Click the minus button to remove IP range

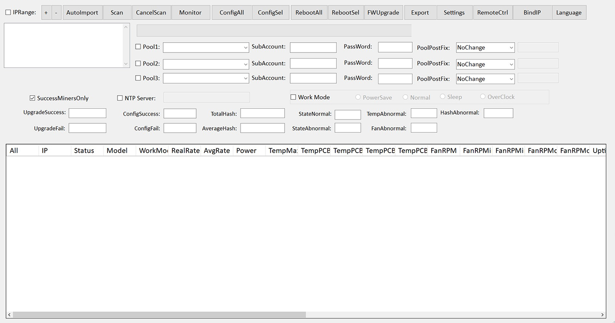[56, 13]
